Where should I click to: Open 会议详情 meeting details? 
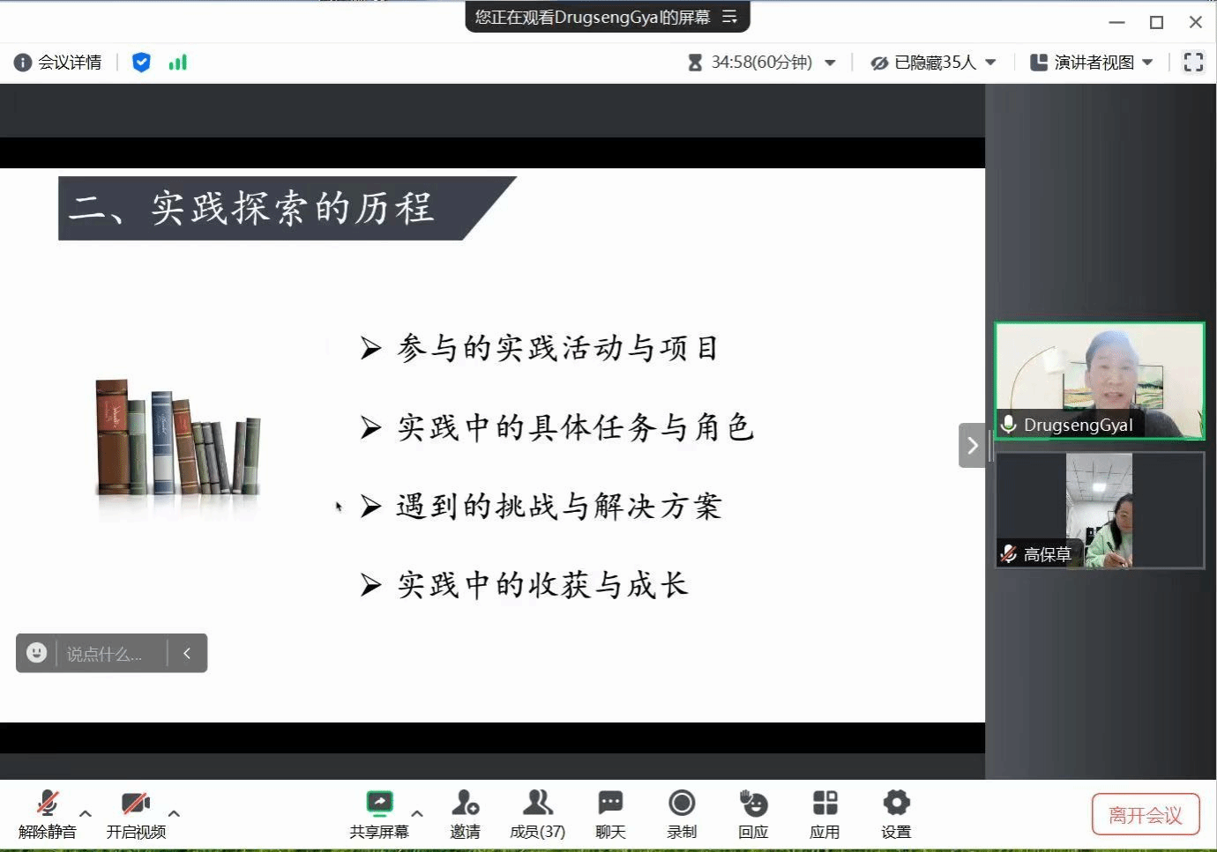point(58,63)
